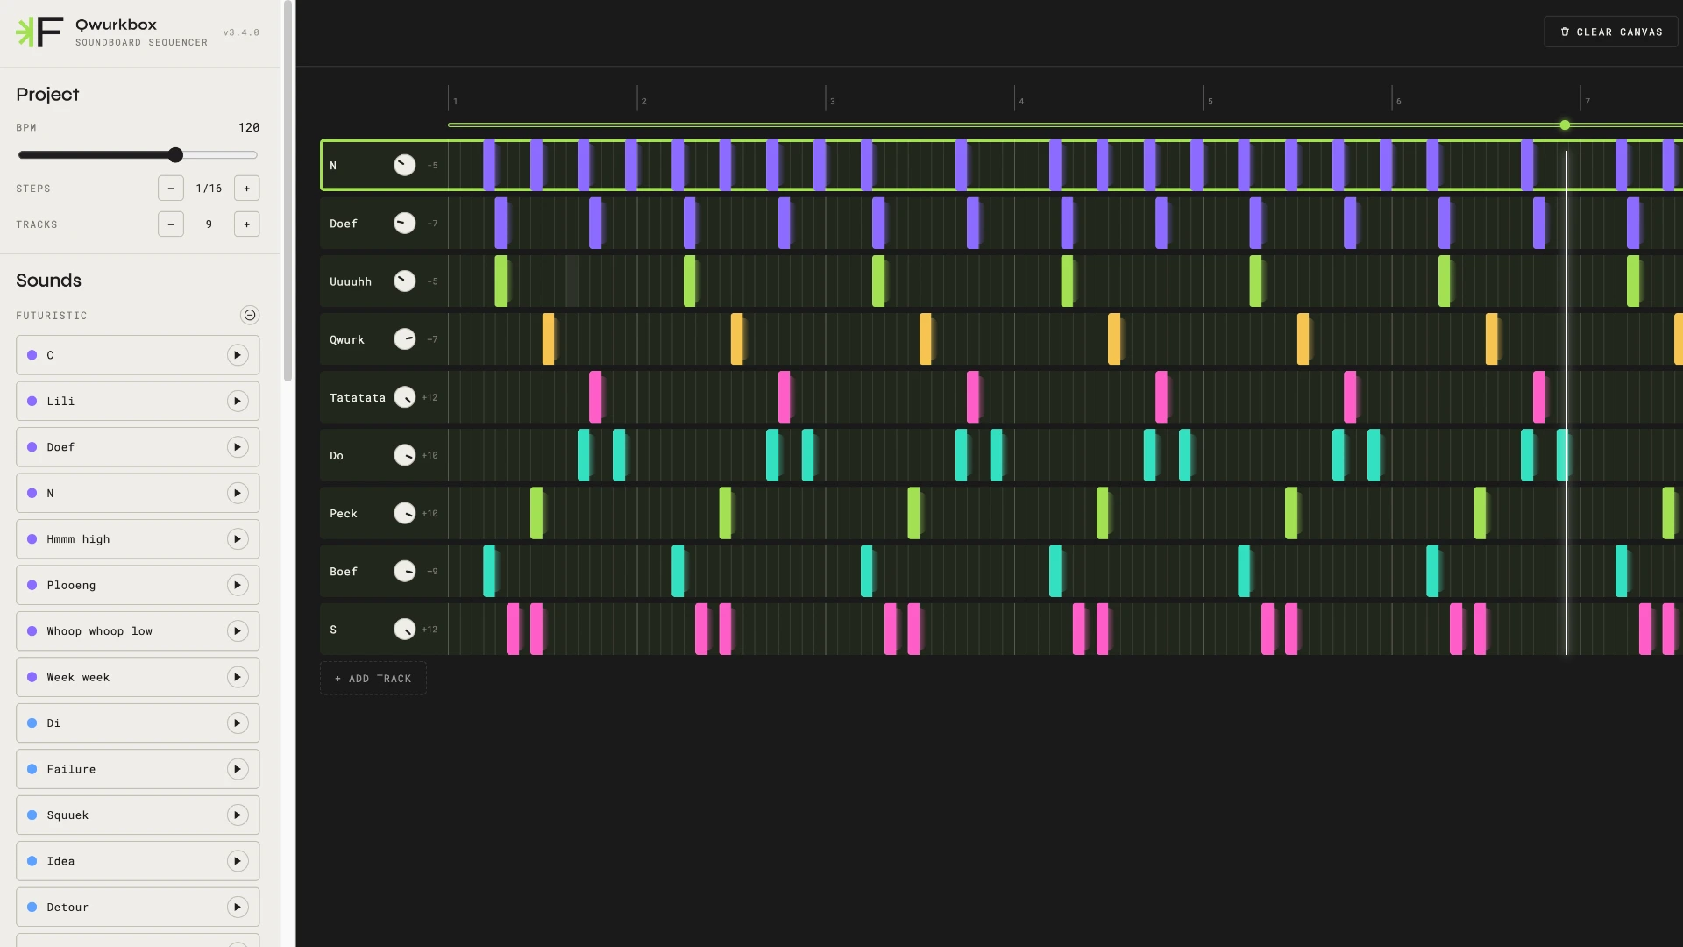
Task: Adjust the Doef track pitch knob
Action: pyautogui.click(x=404, y=224)
